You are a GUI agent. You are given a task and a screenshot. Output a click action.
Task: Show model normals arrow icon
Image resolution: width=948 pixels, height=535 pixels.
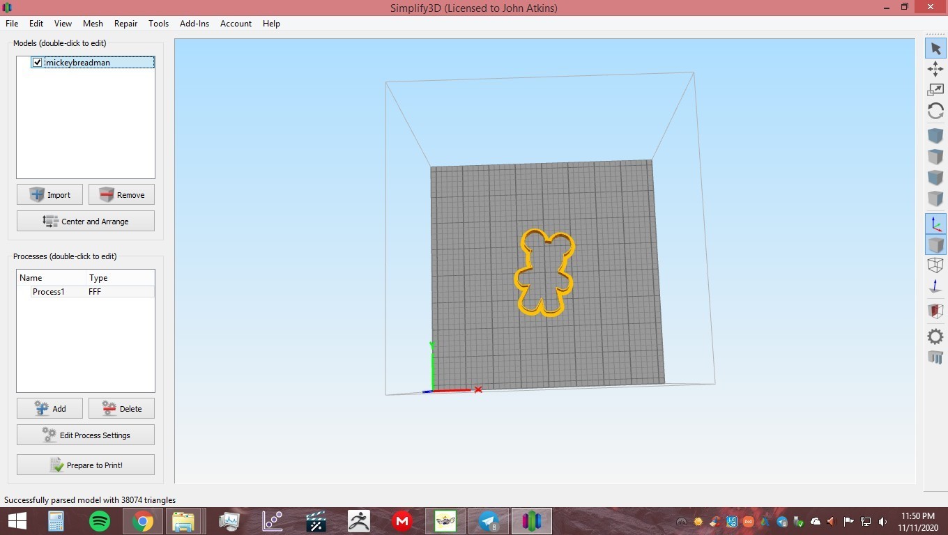click(x=935, y=286)
